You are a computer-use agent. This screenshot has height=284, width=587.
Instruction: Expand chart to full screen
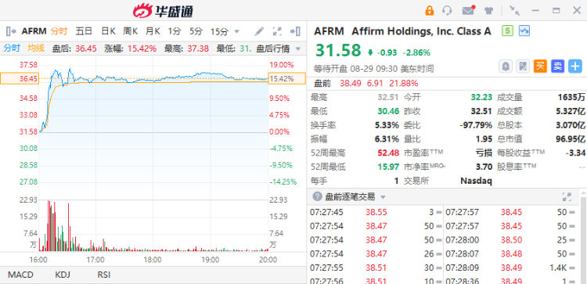(x=277, y=31)
